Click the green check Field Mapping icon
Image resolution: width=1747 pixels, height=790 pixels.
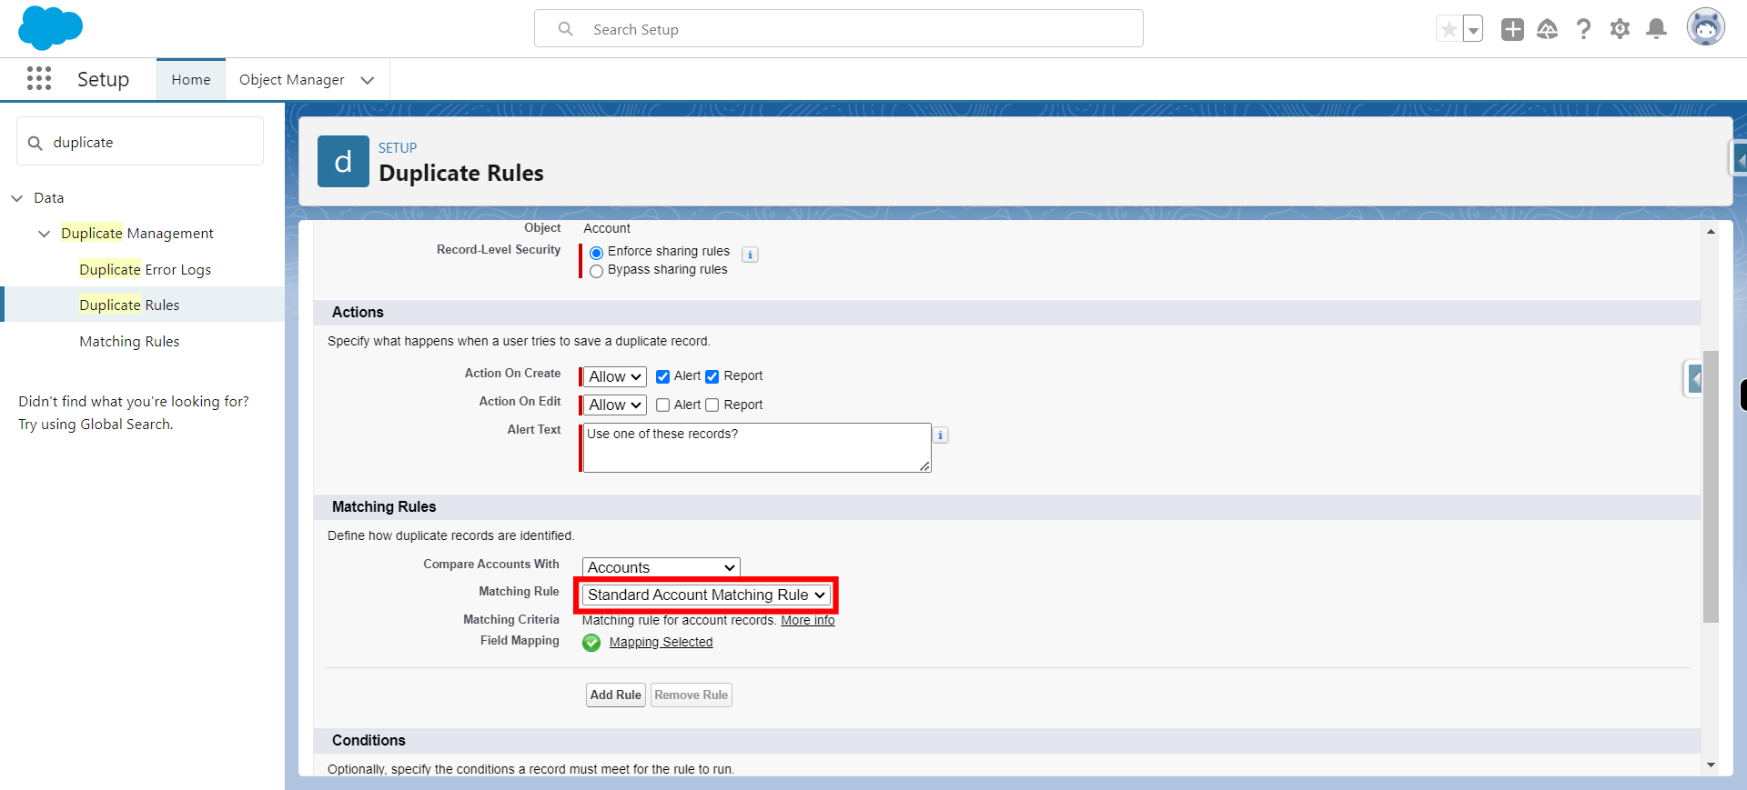tap(591, 643)
